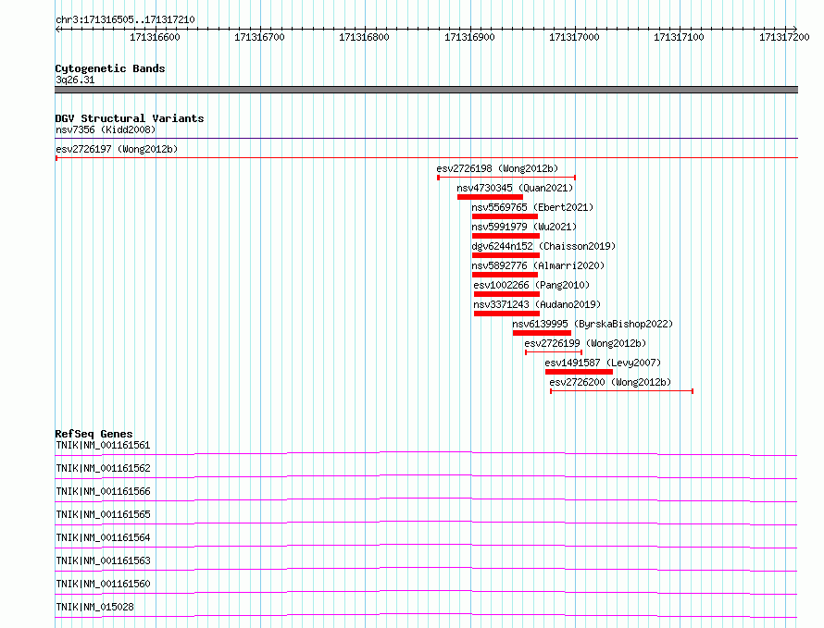The height and width of the screenshot is (628, 824).
Task: Select nsv5991979 (Wu2021) variant
Action: pyautogui.click(x=524, y=227)
